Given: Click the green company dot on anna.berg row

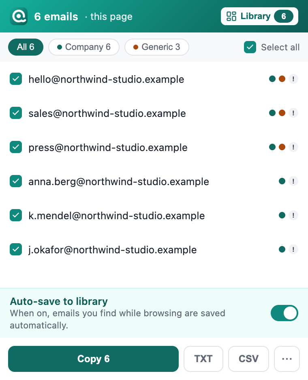Looking at the screenshot, I should (282, 181).
